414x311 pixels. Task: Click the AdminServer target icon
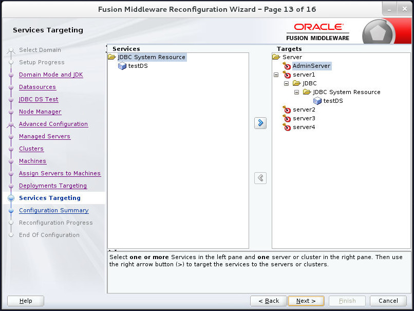pyautogui.click(x=287, y=66)
